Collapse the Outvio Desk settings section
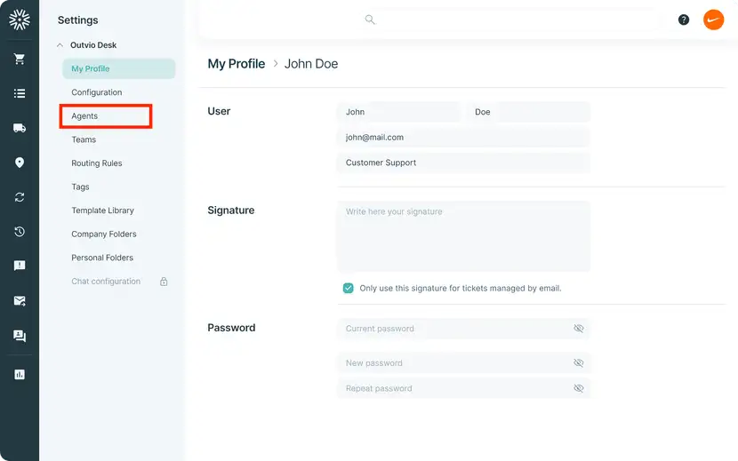 click(60, 45)
